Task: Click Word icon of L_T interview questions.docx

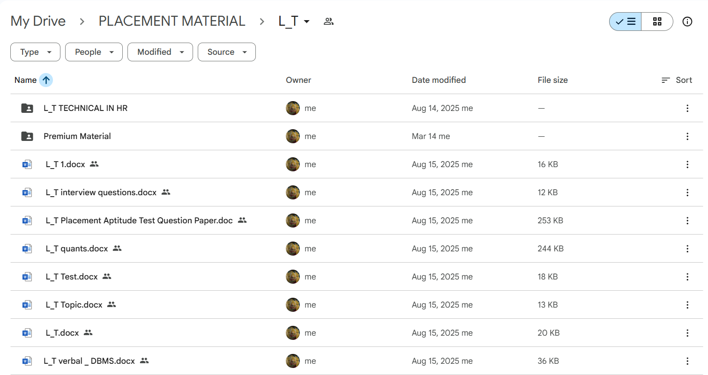Action: (27, 192)
